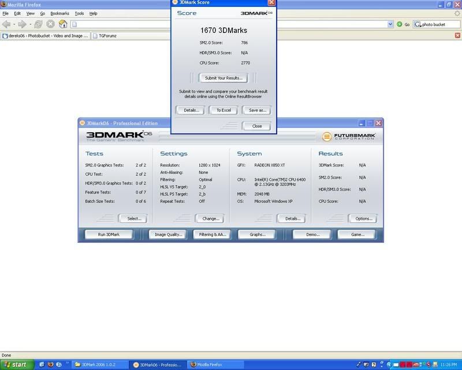Screen dimensions: 462x370
Task: Click Save as in Score dialog
Action: 257,110
